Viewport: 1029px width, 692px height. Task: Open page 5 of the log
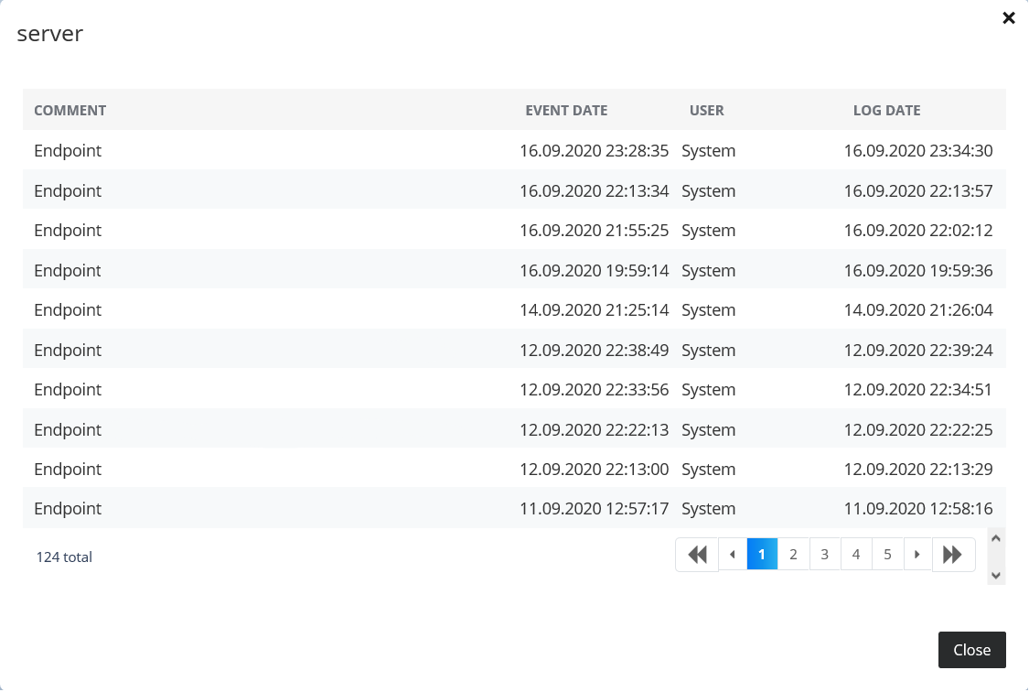point(888,555)
